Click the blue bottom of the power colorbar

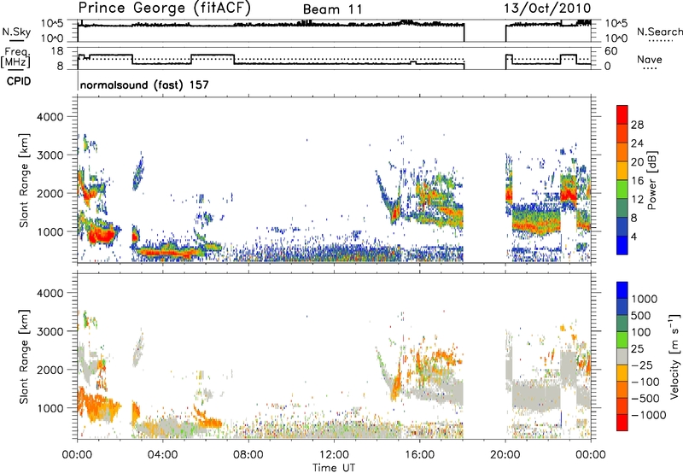pos(622,246)
